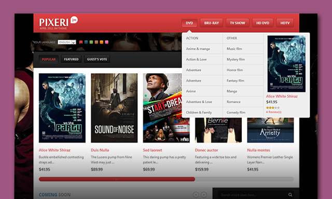Click the $159.99 price under Donec auctor

tap(202, 169)
